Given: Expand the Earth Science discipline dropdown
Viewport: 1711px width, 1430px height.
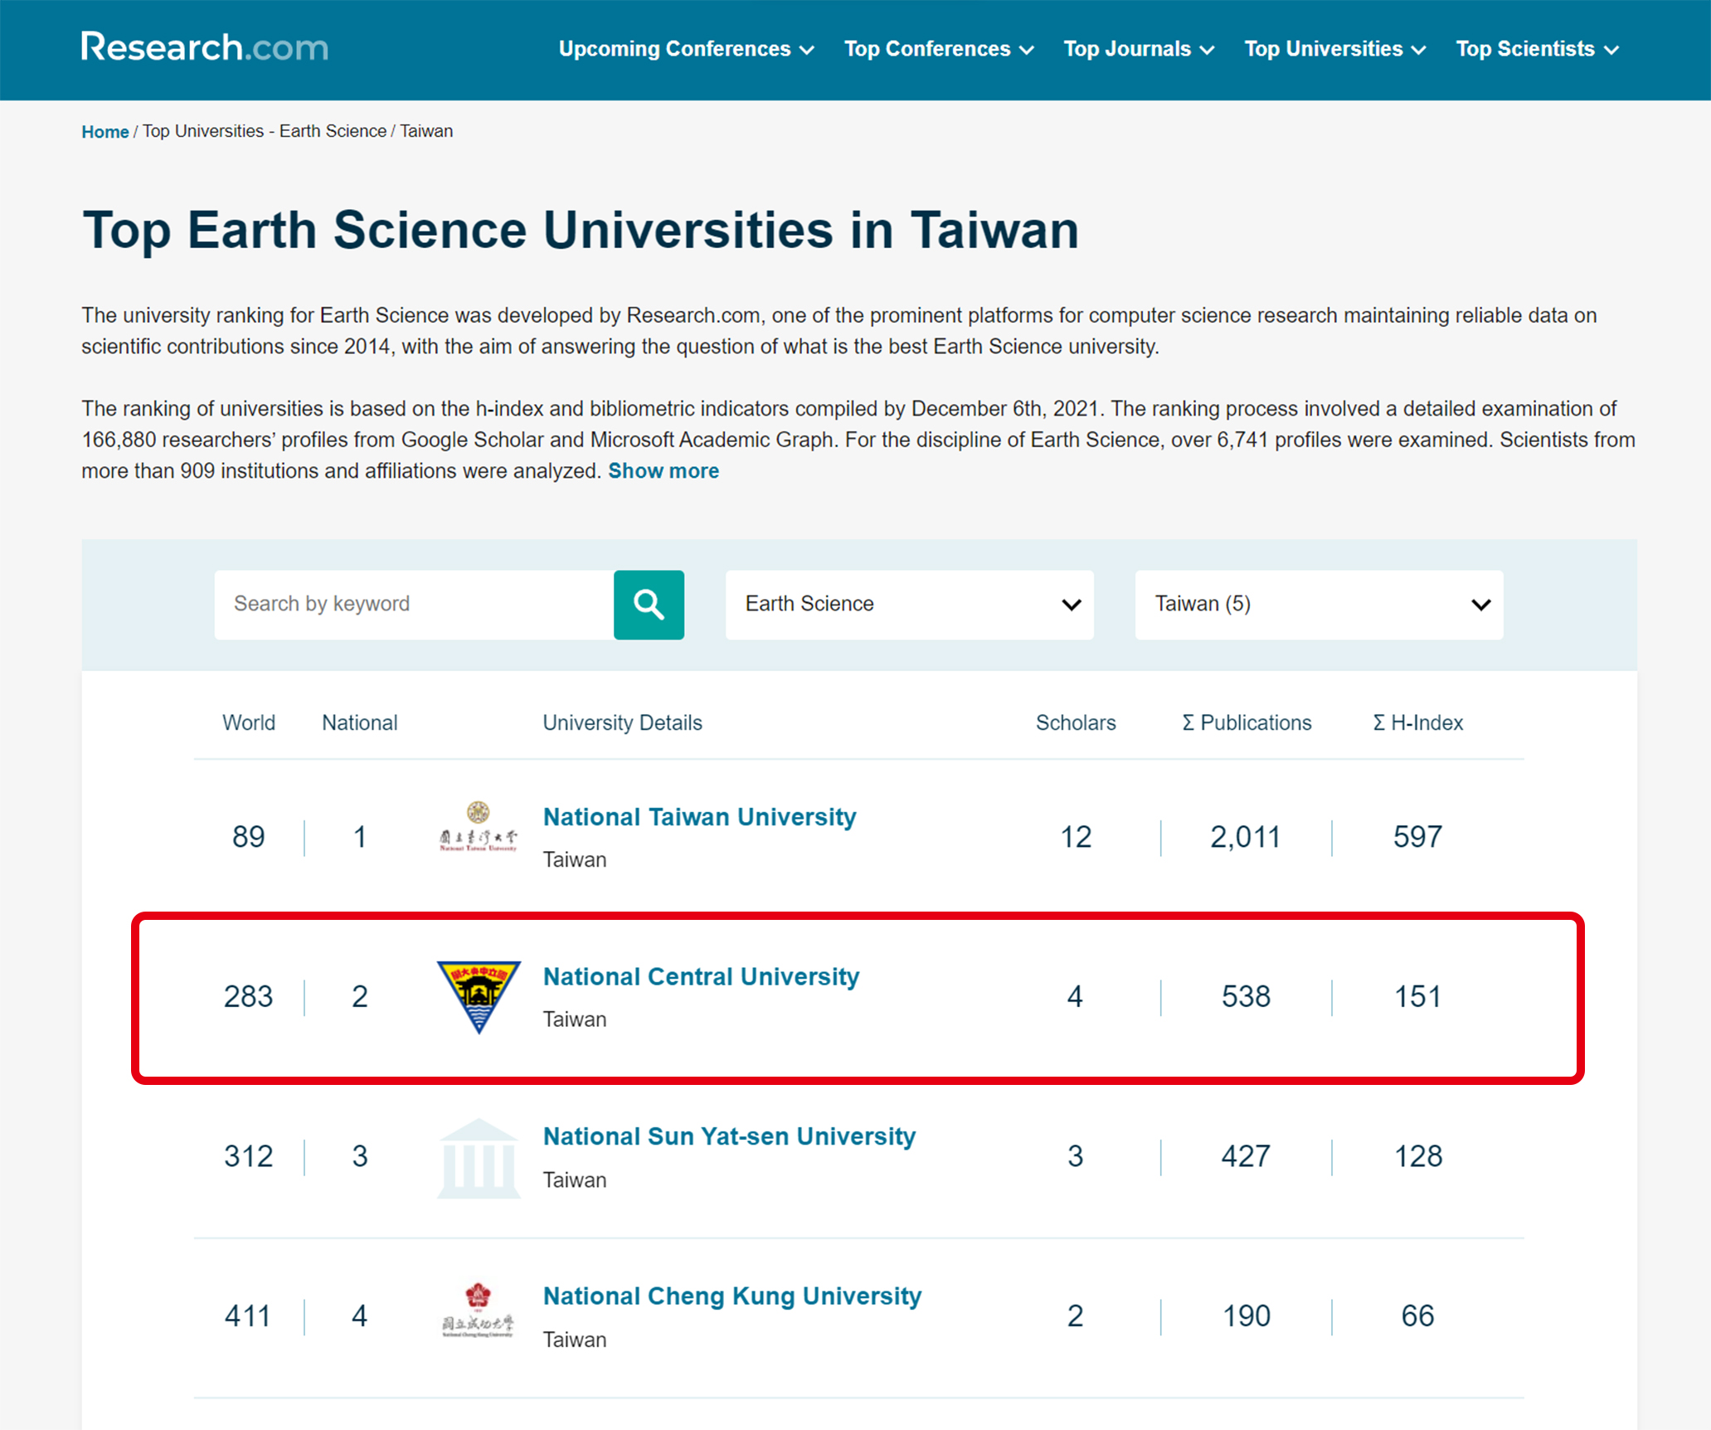Looking at the screenshot, I should tap(910, 605).
